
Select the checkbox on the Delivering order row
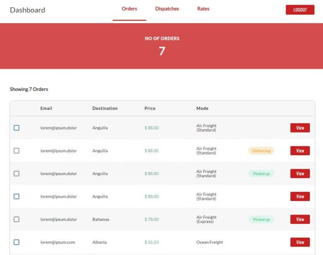[16, 151]
